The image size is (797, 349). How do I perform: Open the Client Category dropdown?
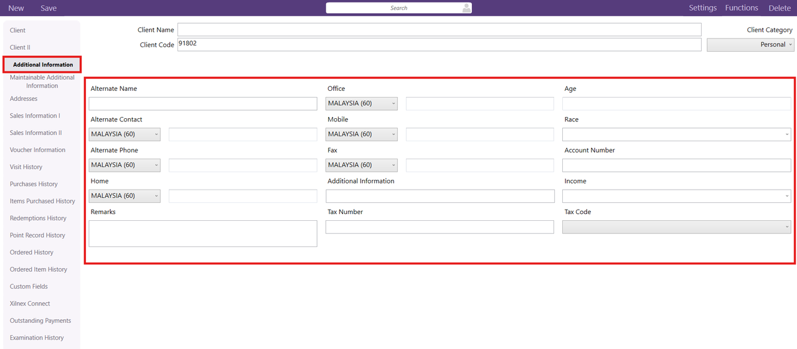750,45
